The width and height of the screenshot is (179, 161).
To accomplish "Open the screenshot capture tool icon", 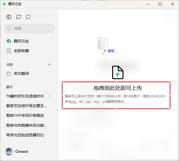I will 28,17.
